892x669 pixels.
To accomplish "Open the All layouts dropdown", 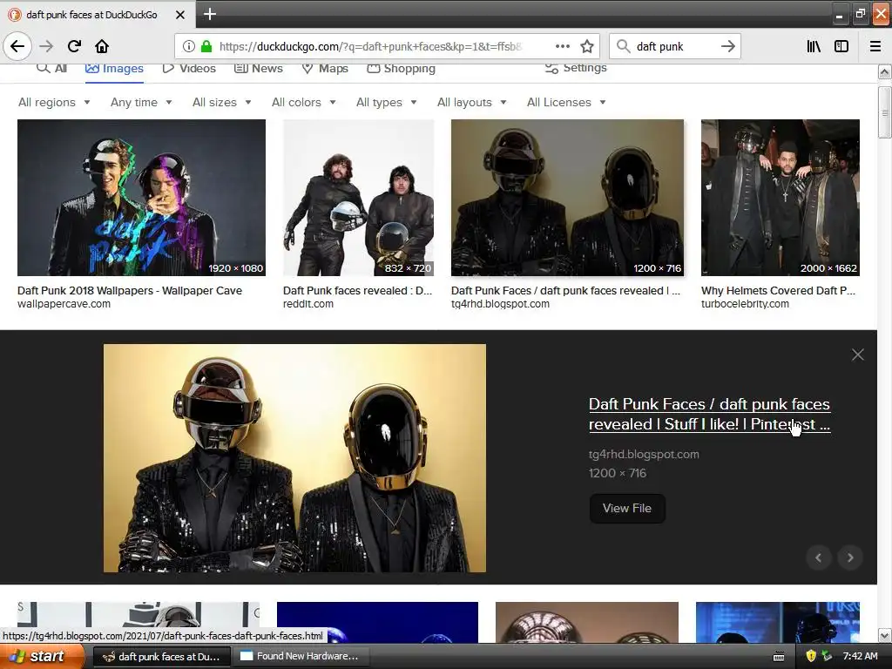I will [471, 103].
